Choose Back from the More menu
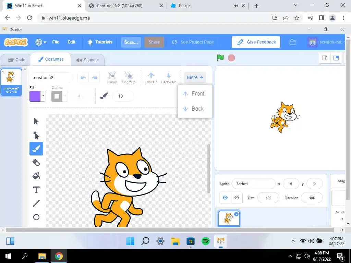 click(195, 109)
